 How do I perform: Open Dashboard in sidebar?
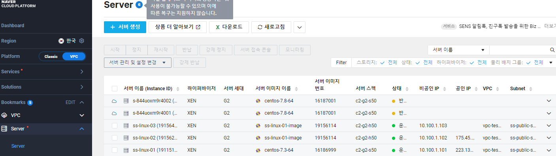pyautogui.click(x=13, y=26)
